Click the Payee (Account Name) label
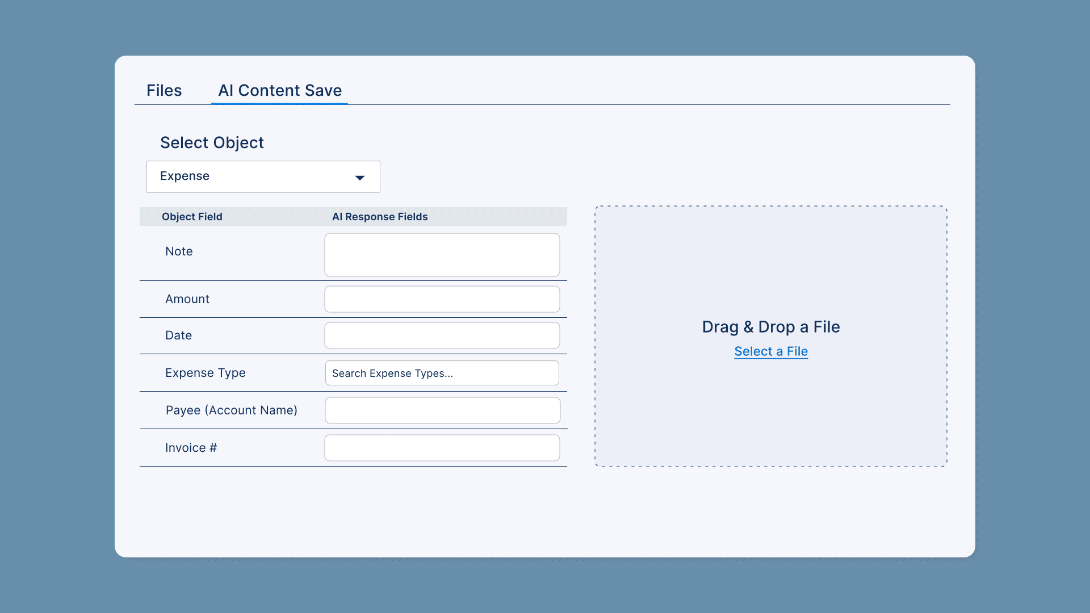The image size is (1090, 613). (231, 410)
